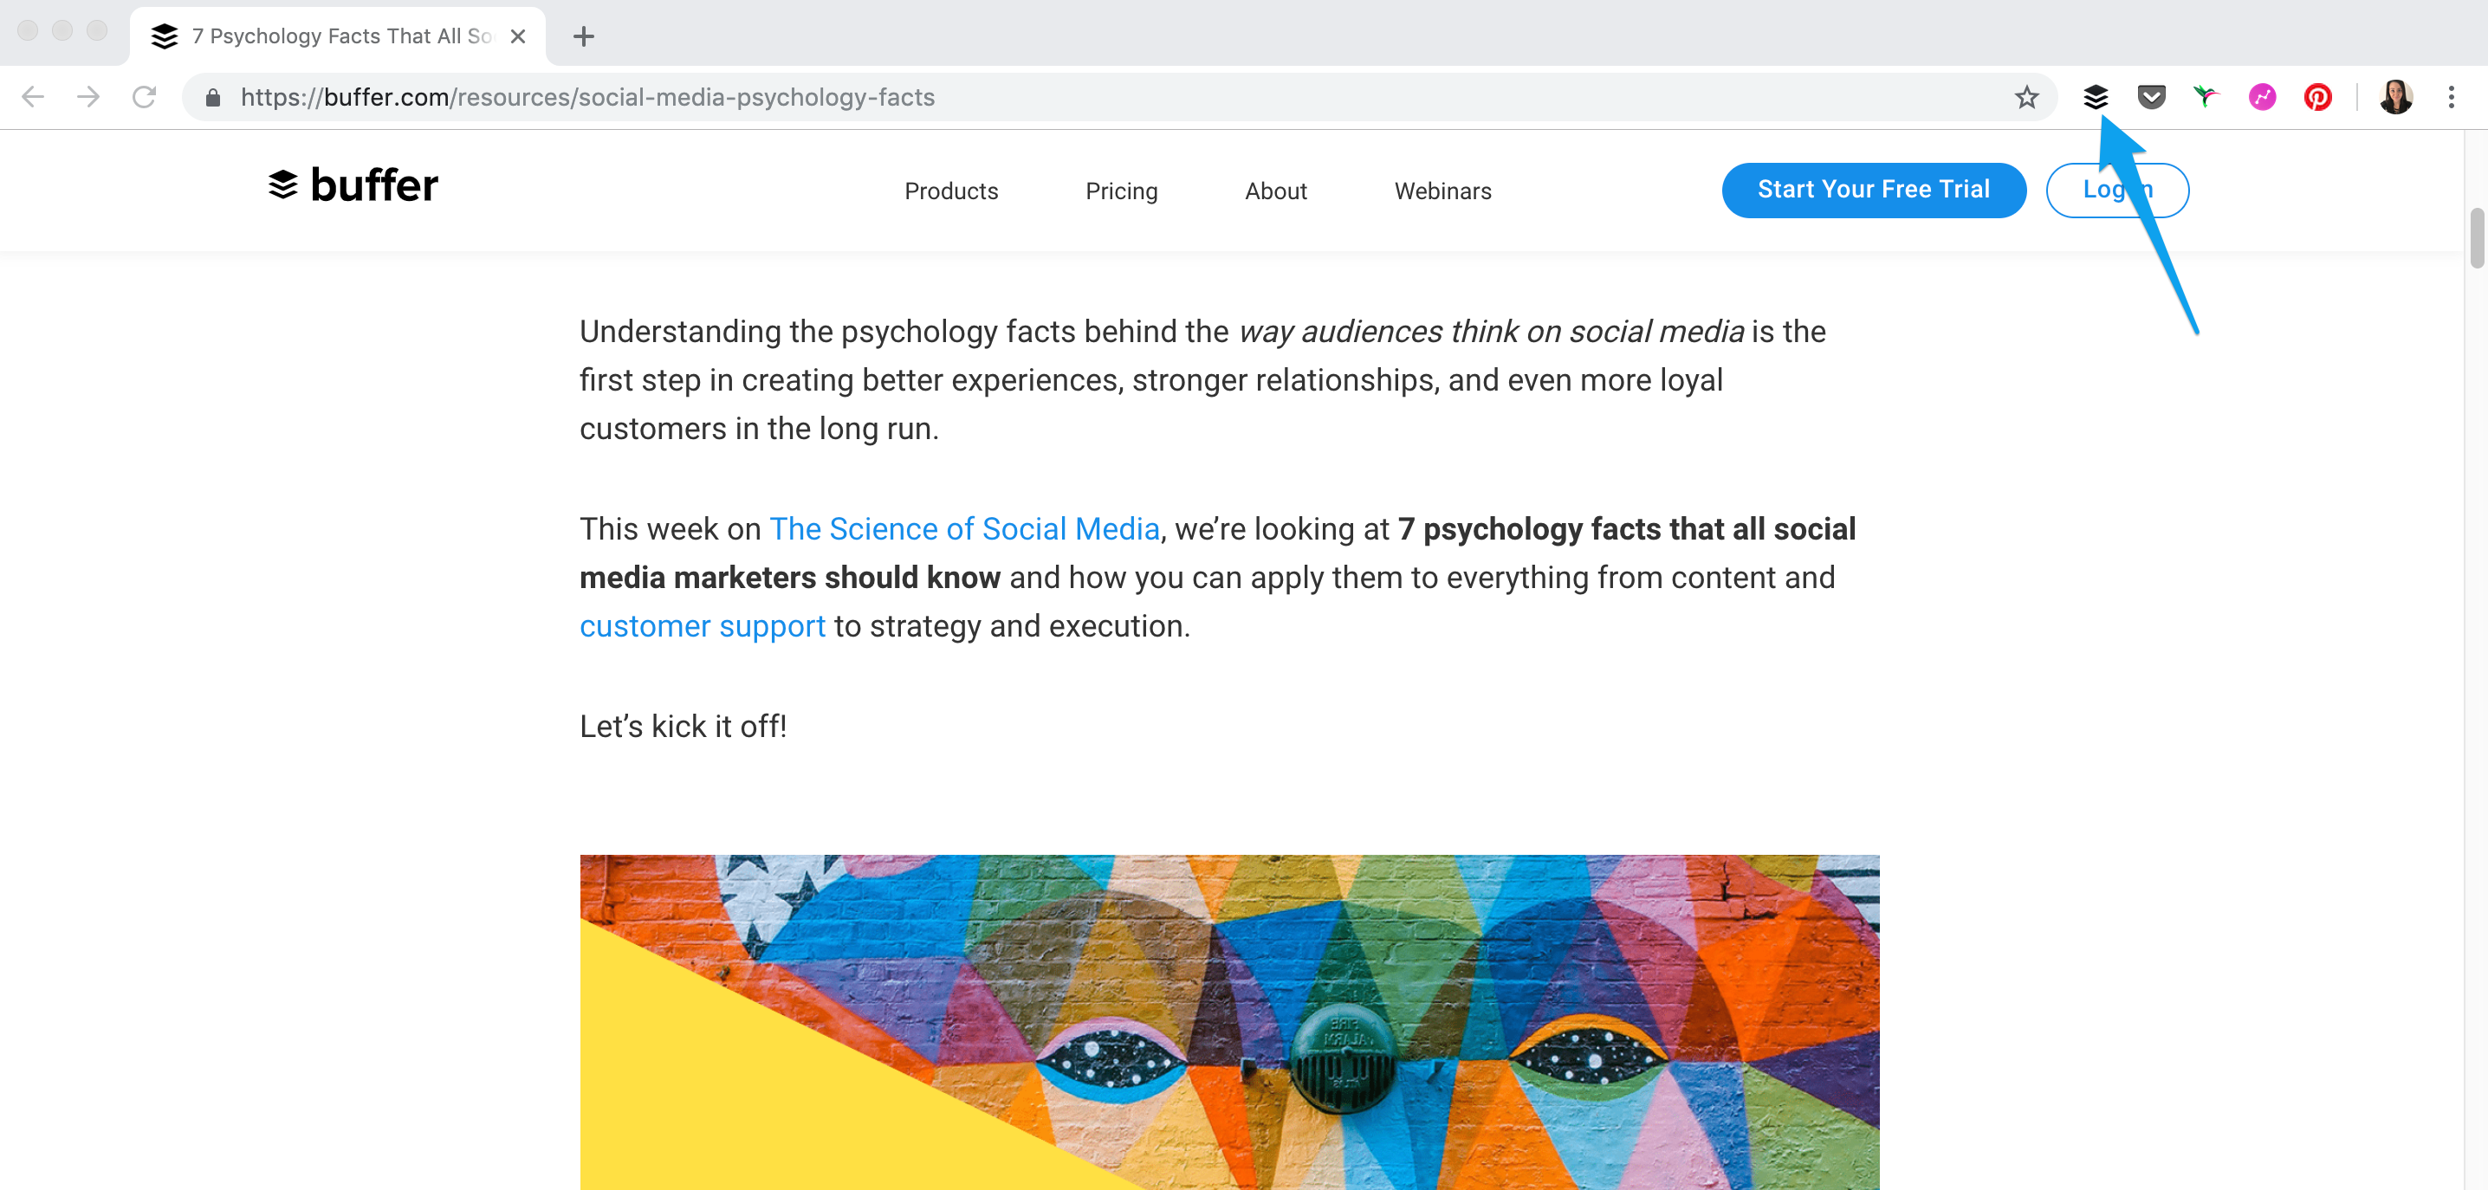Open the Pinterest browser extension

click(x=2317, y=97)
